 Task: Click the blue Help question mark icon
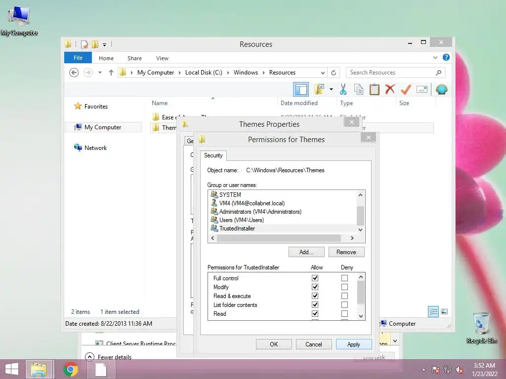coord(446,57)
